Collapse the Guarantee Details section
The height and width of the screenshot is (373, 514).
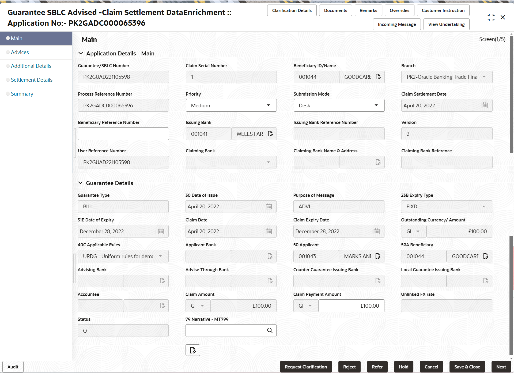click(x=80, y=183)
